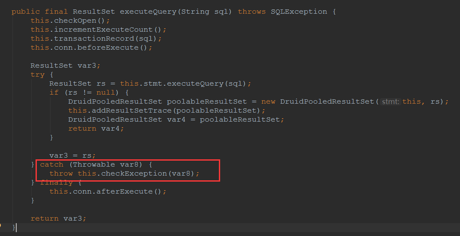Click the var3 = rs assignment line
The height and width of the screenshot is (236, 460).
73,155
